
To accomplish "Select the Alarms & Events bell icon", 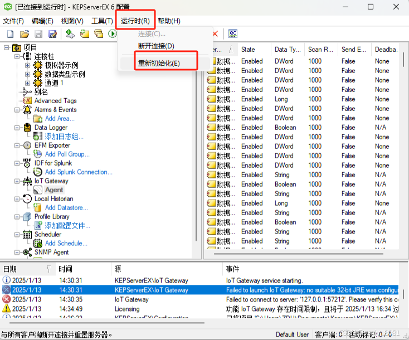I will click(x=27, y=110).
